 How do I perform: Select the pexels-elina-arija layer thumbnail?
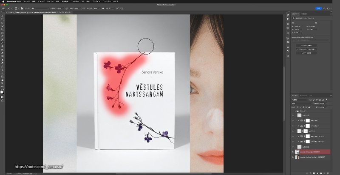point(297,152)
